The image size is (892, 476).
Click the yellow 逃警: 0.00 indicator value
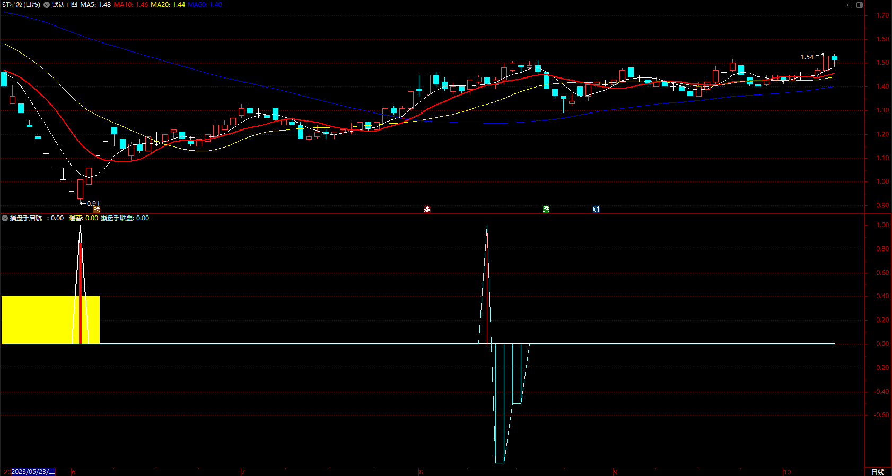pos(83,218)
